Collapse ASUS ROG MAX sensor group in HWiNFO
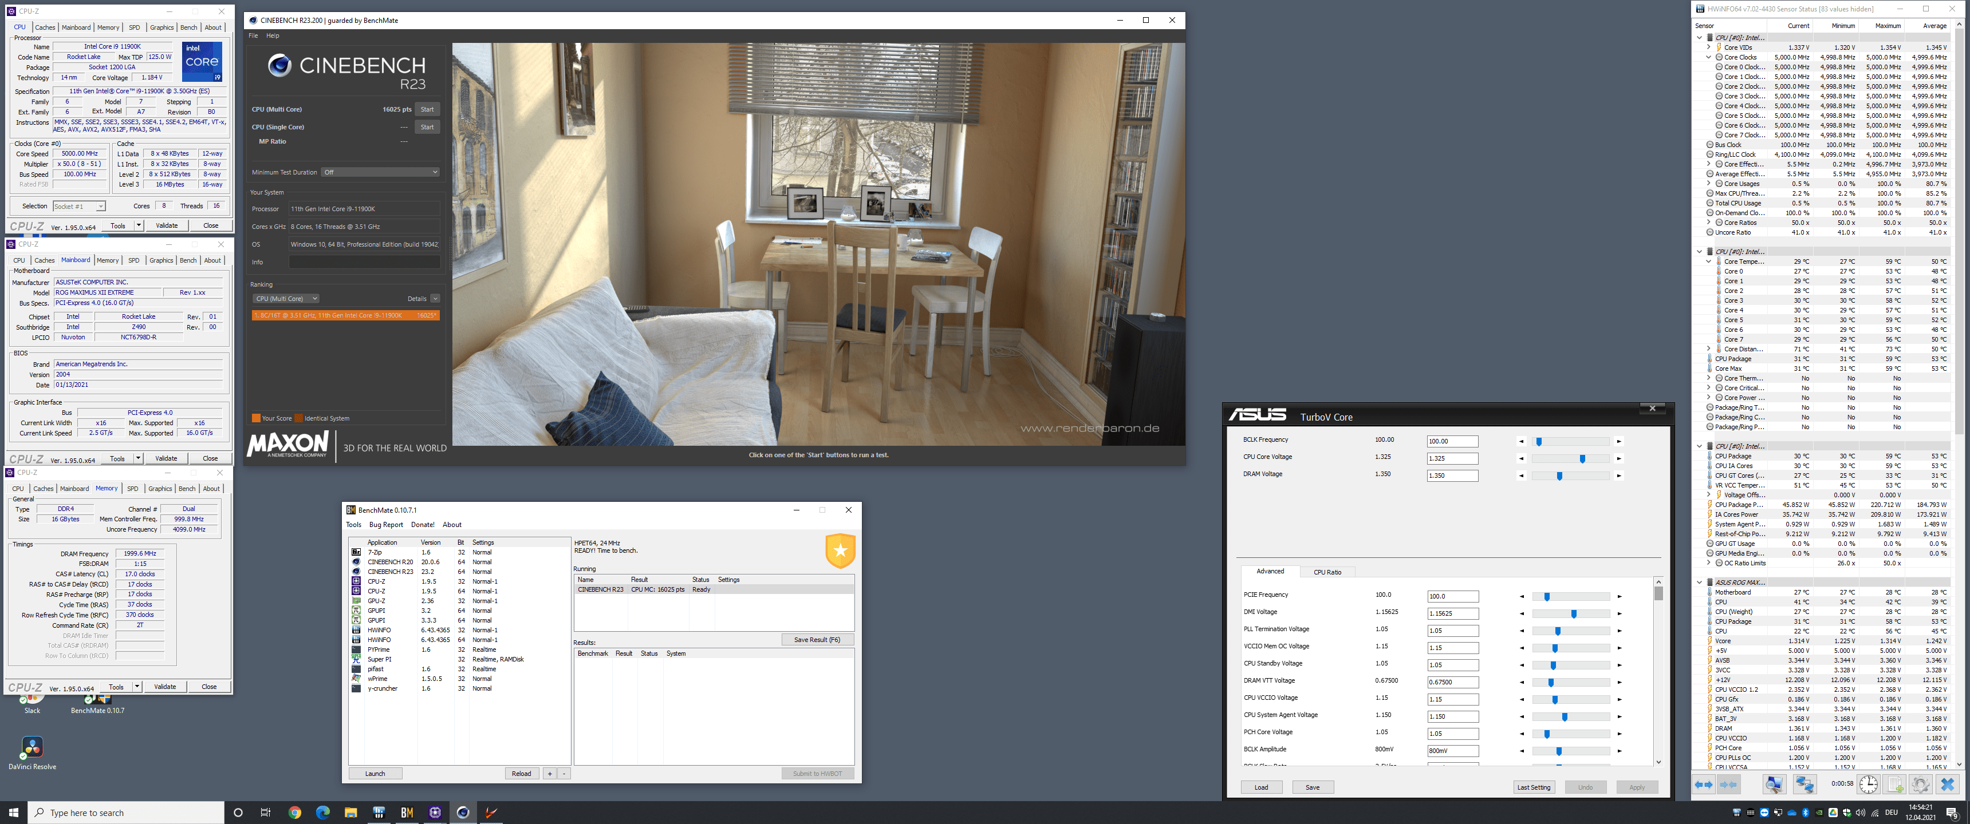Screen dimensions: 1970x824 pos(1699,583)
